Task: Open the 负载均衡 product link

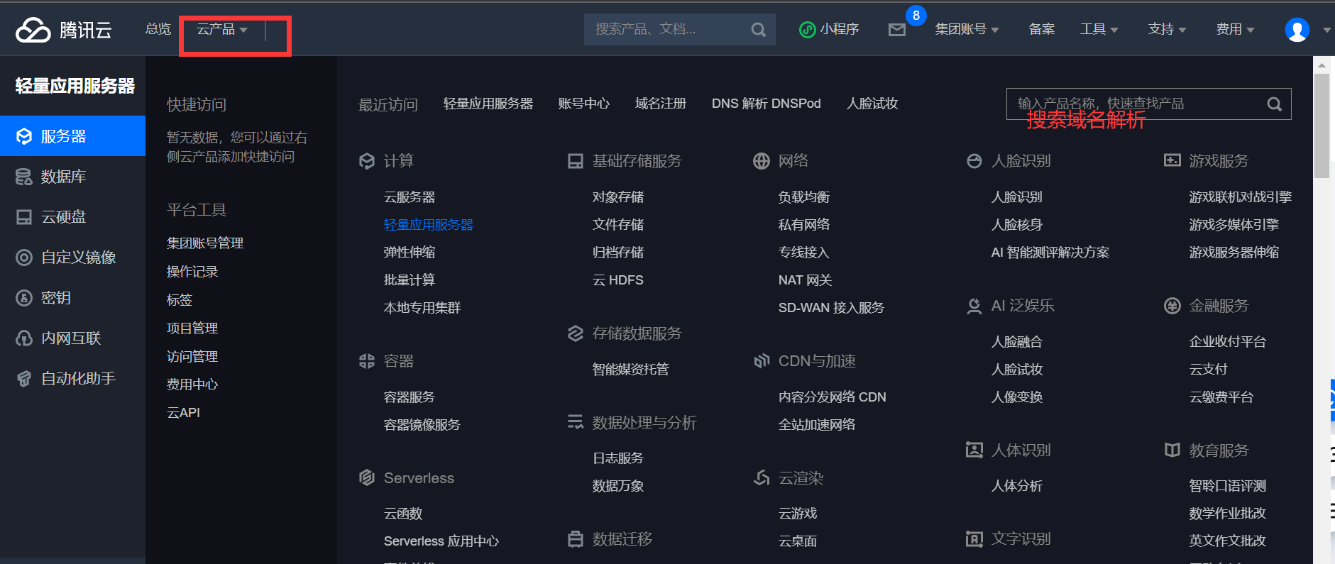Action: tap(804, 197)
